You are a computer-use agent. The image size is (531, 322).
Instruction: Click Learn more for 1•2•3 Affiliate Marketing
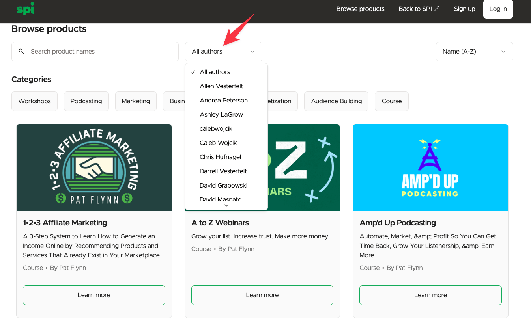[94, 295]
